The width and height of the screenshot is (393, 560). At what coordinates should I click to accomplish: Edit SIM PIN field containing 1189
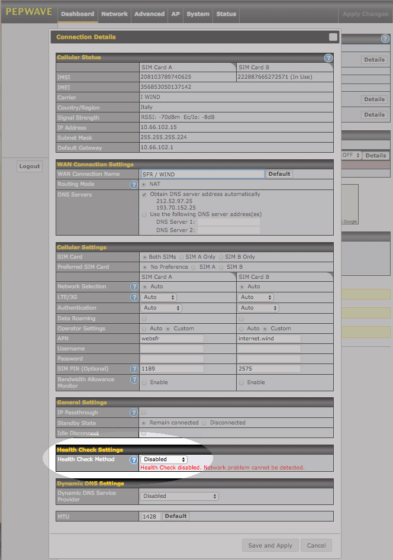pos(172,369)
